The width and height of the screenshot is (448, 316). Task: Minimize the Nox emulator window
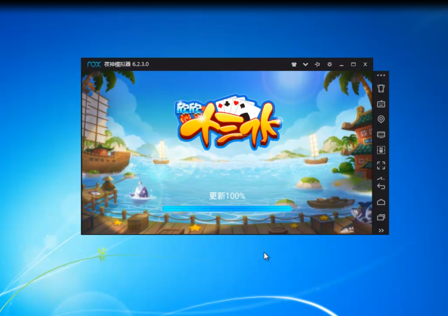click(x=341, y=65)
